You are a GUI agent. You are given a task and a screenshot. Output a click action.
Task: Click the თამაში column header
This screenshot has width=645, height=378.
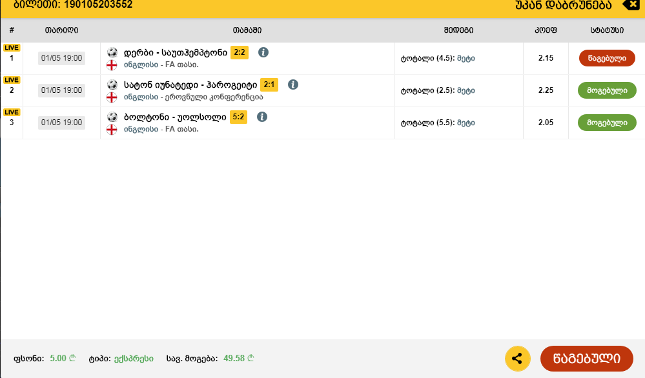[247, 30]
